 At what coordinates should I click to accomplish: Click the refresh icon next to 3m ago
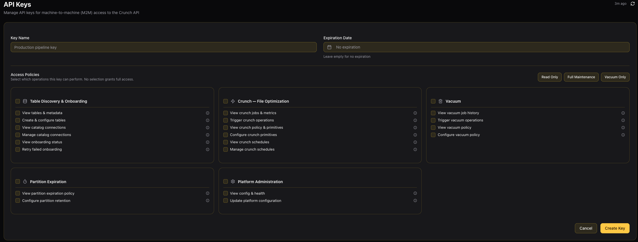pyautogui.click(x=632, y=4)
